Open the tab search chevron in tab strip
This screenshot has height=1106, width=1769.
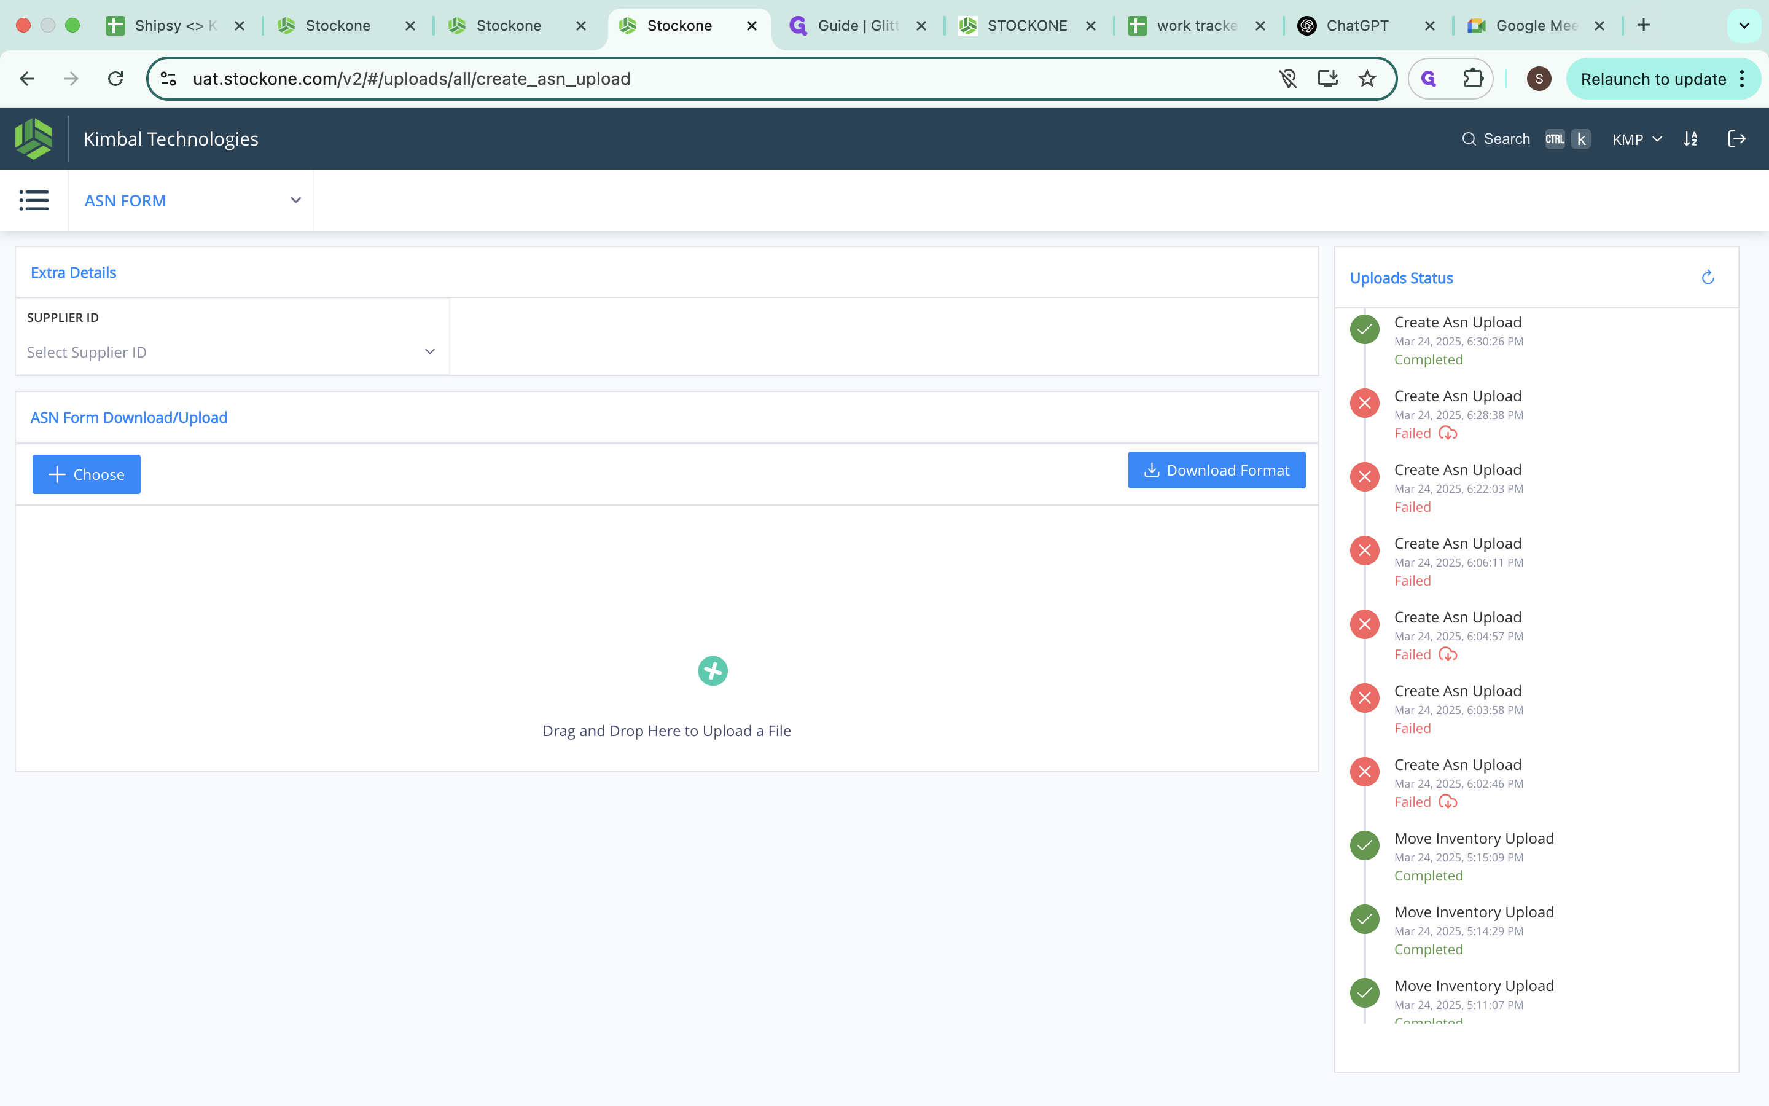(1744, 26)
